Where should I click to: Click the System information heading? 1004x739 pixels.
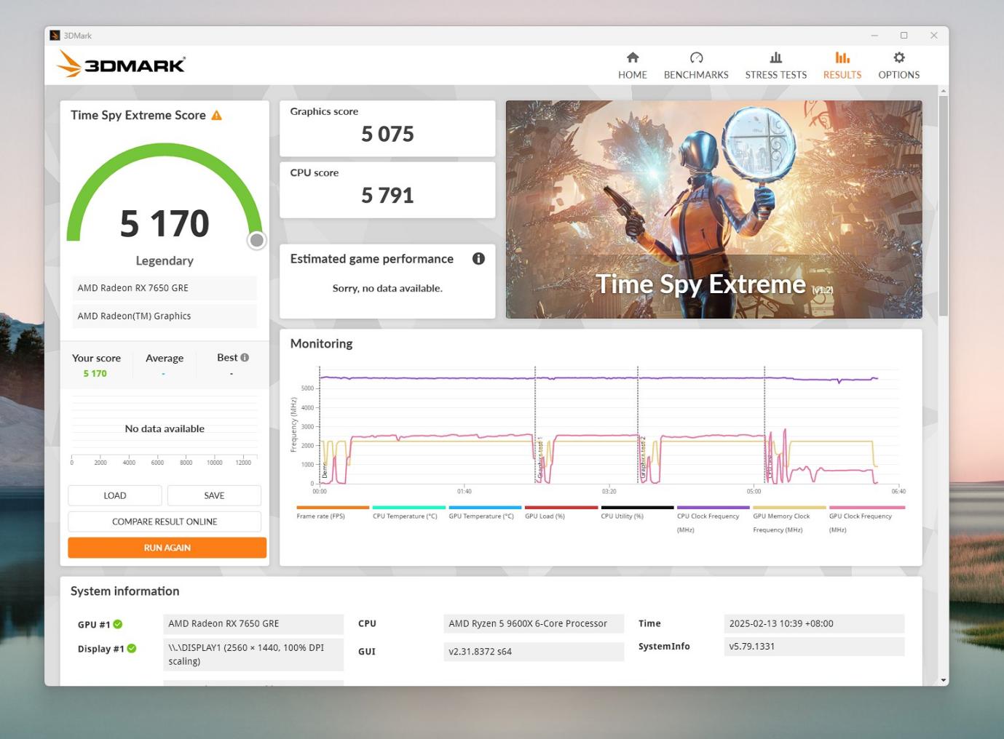124,591
